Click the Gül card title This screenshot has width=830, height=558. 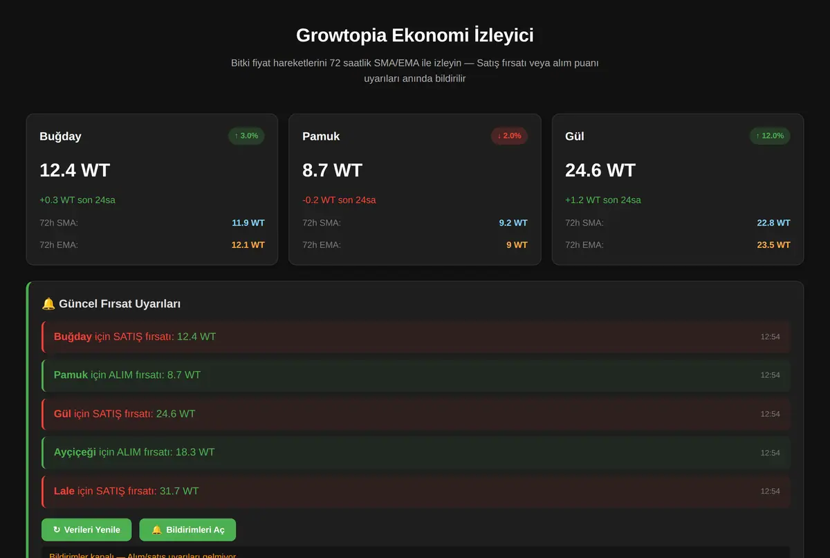[x=575, y=136]
